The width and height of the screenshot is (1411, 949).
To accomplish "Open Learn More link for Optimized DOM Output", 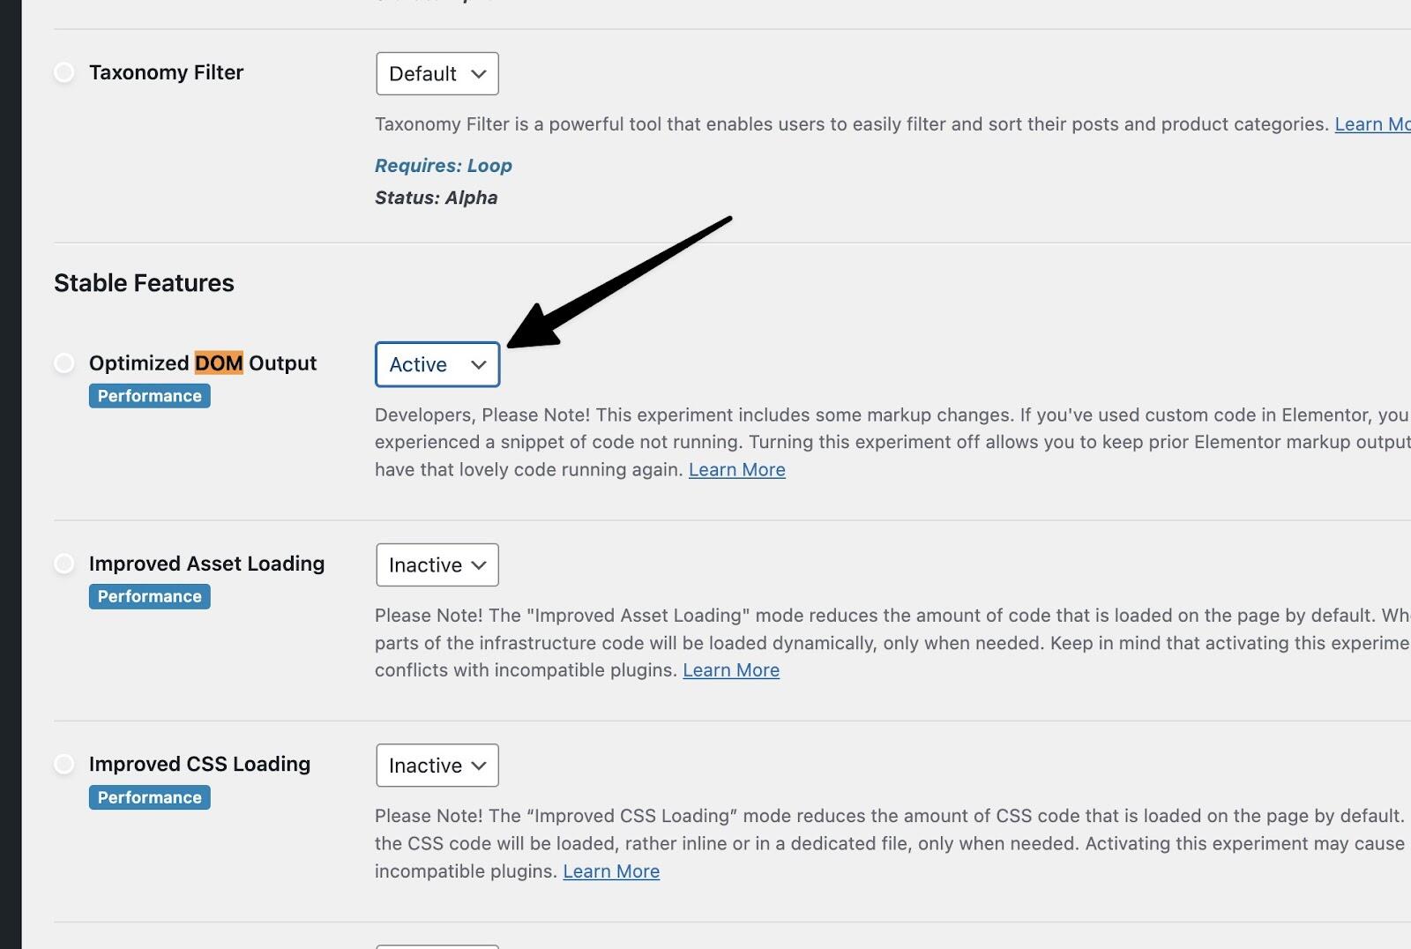I will pyautogui.click(x=737, y=470).
